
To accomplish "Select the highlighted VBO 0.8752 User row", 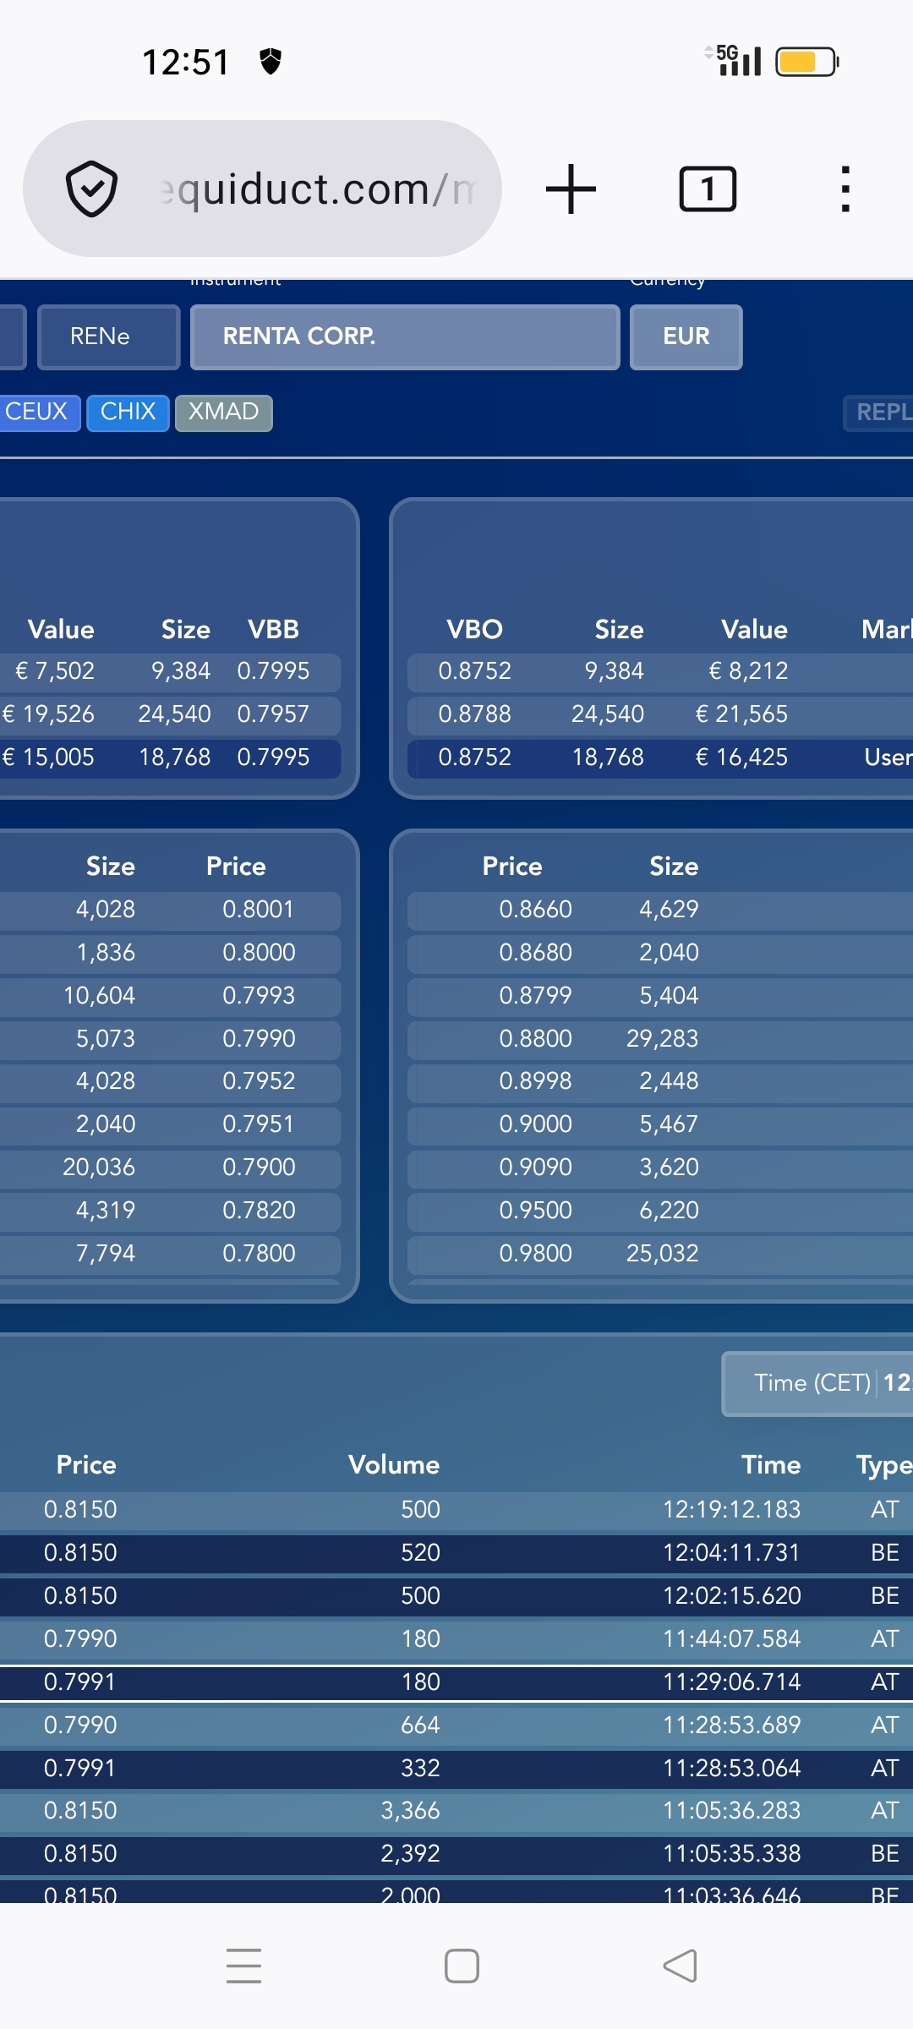I will coord(659,757).
